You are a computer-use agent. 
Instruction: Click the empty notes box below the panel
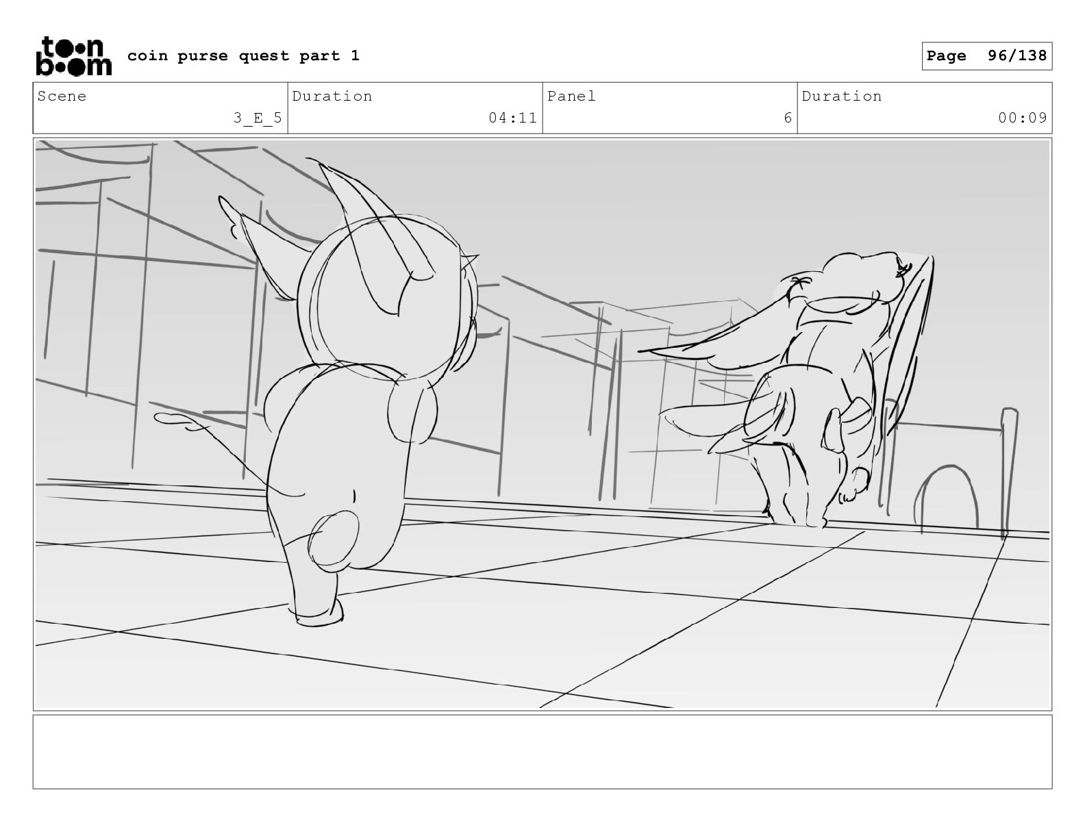[542, 752]
